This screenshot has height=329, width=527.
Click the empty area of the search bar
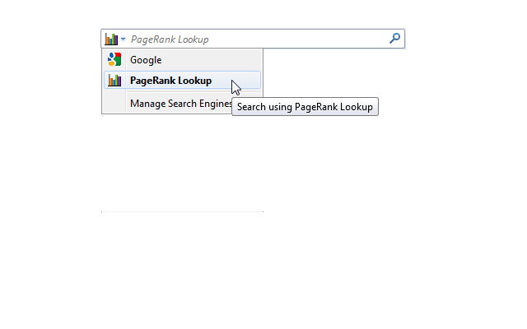tap(298, 39)
